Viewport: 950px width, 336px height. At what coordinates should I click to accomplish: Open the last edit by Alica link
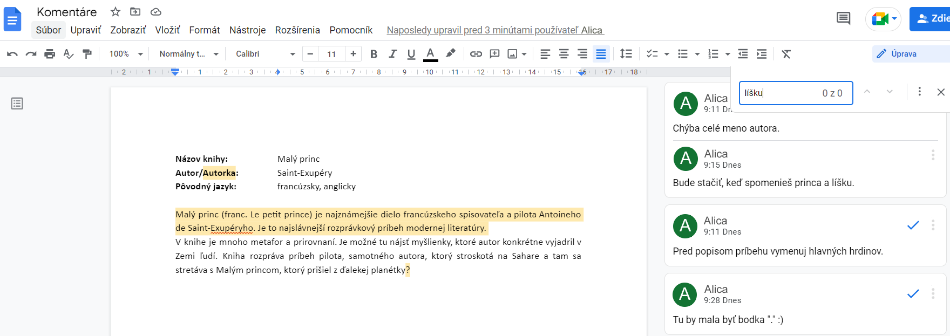[x=494, y=30]
